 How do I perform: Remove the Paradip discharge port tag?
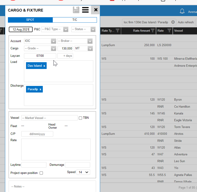coord(40,89)
